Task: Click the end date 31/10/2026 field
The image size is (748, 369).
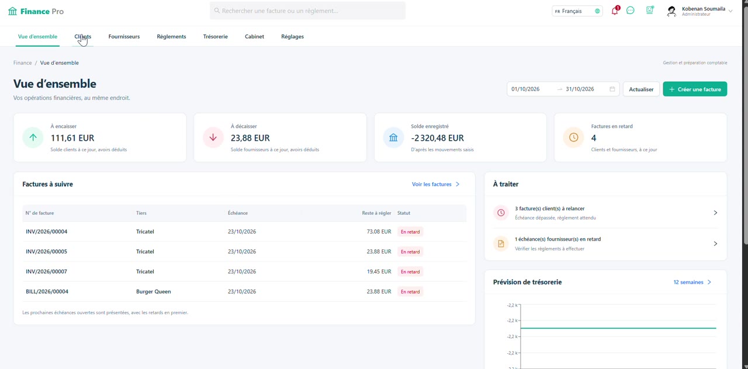Action: click(580, 89)
